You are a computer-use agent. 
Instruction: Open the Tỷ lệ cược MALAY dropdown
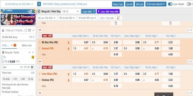click(156, 4)
